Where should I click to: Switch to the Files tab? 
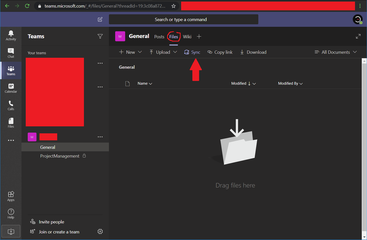pos(173,37)
